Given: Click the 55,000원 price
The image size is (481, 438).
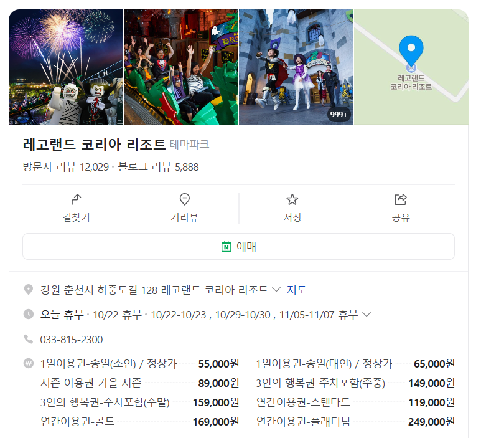Looking at the screenshot, I should point(218,364).
